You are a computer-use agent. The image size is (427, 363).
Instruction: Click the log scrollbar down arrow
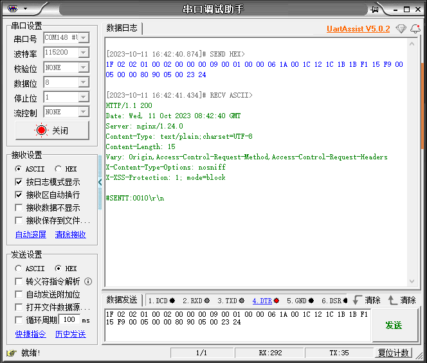pos(412,281)
